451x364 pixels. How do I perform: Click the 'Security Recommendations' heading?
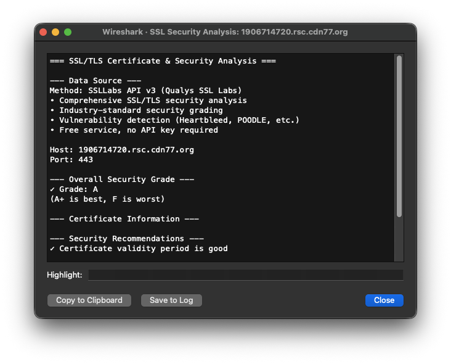pyautogui.click(x=127, y=238)
